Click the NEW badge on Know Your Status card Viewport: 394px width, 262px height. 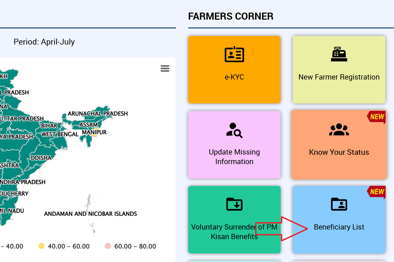376,117
